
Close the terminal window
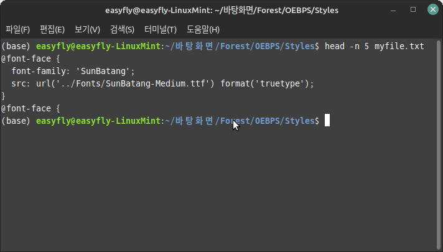433,9
